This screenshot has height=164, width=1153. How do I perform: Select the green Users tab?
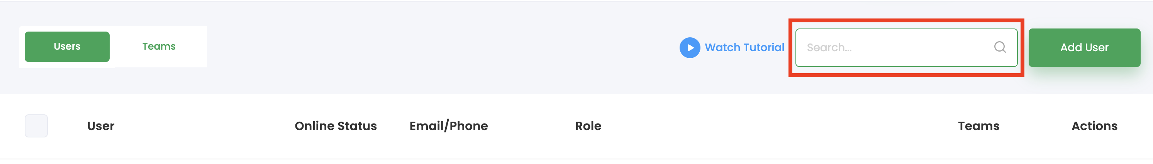click(x=67, y=46)
